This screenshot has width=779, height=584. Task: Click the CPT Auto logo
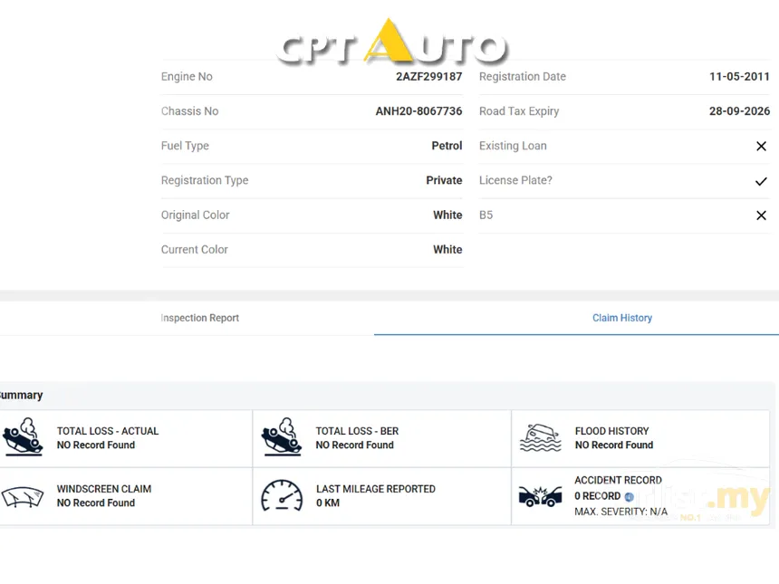[x=392, y=43]
